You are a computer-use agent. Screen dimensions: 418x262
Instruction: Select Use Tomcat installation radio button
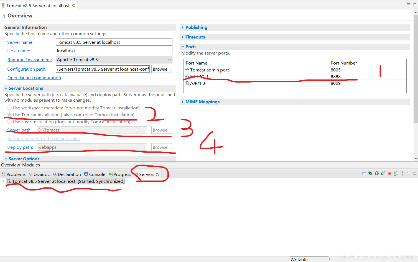9,115
